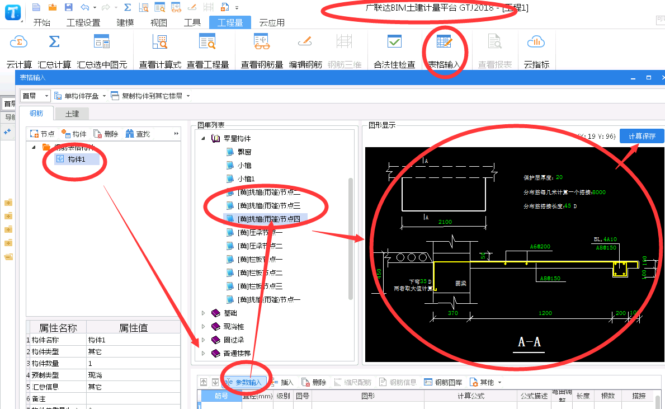665x409 pixels.
Task: Select [冀]挑檐(雨篷)节点三 item
Action: coord(269,206)
